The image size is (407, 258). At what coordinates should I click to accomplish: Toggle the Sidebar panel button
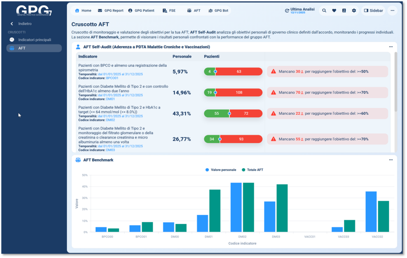(x=373, y=11)
